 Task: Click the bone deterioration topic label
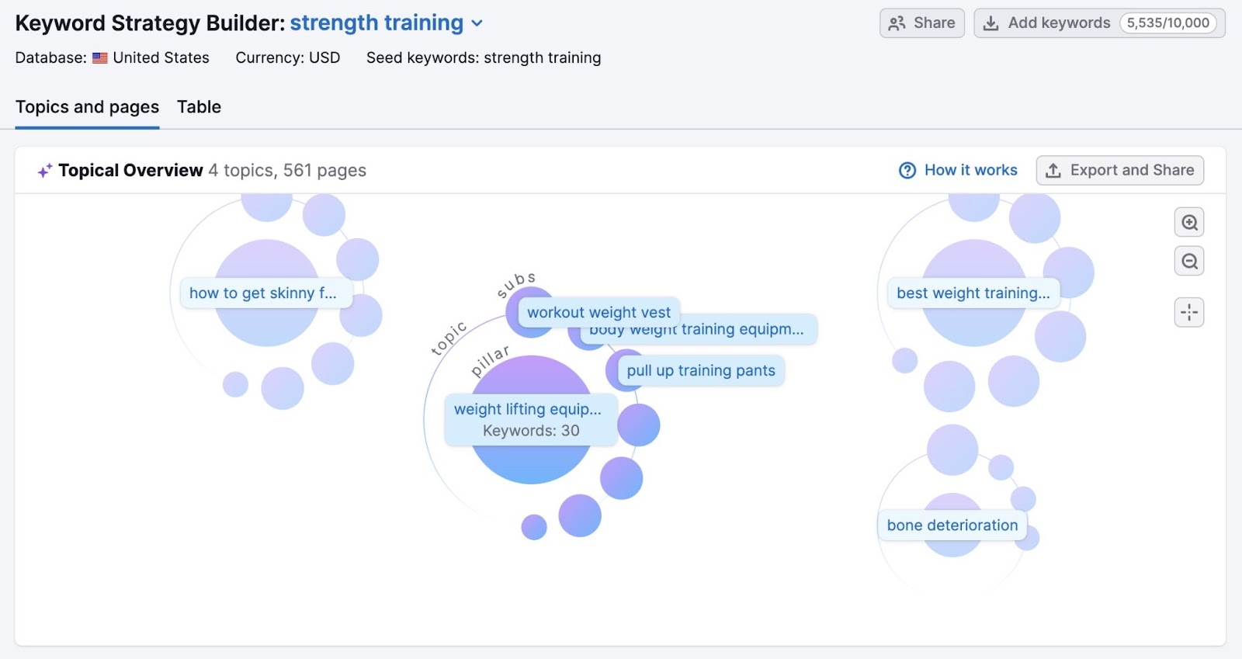pos(952,525)
